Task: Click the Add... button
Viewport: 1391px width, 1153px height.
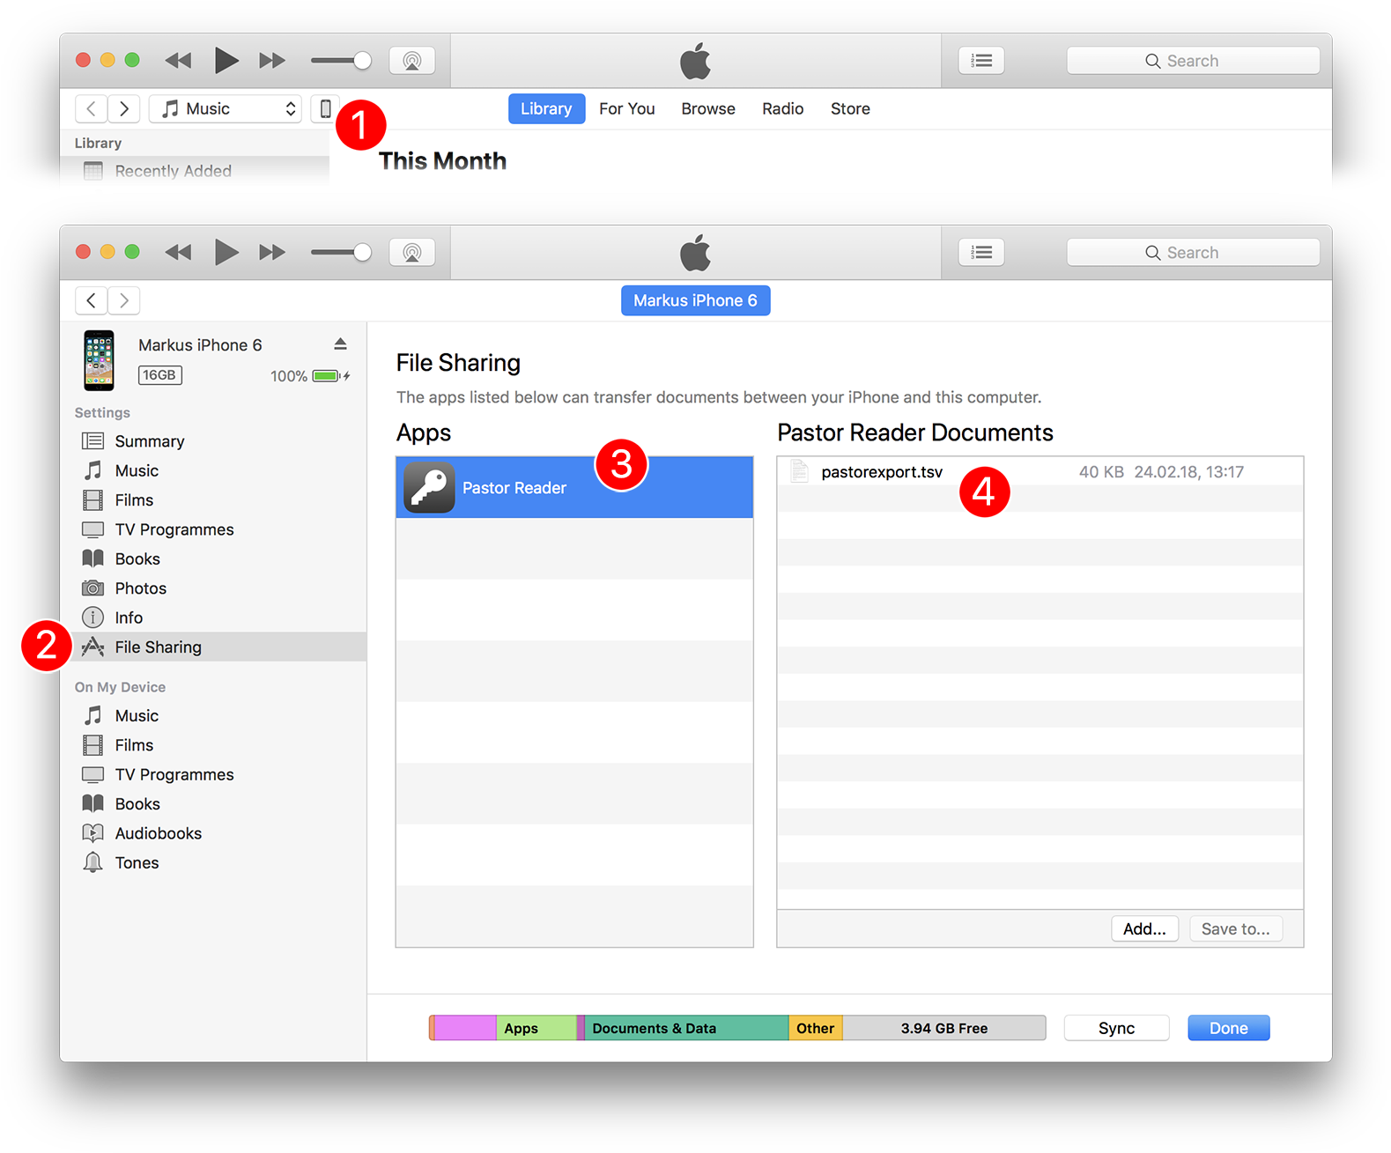Action: tap(1143, 929)
